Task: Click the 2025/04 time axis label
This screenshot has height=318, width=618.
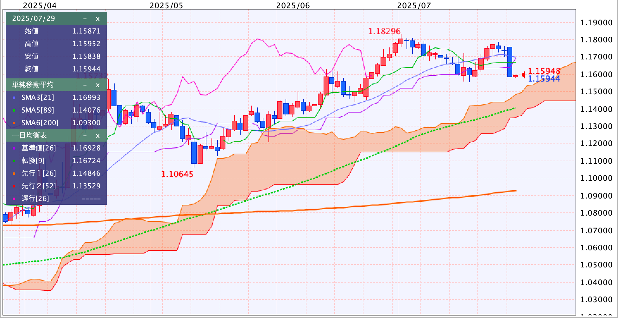Action: [x=40, y=5]
